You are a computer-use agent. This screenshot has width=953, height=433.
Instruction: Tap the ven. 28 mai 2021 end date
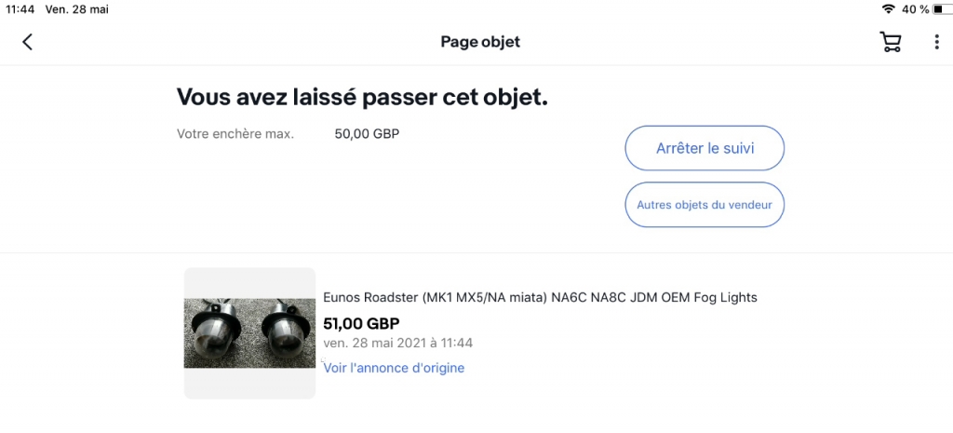pyautogui.click(x=398, y=343)
